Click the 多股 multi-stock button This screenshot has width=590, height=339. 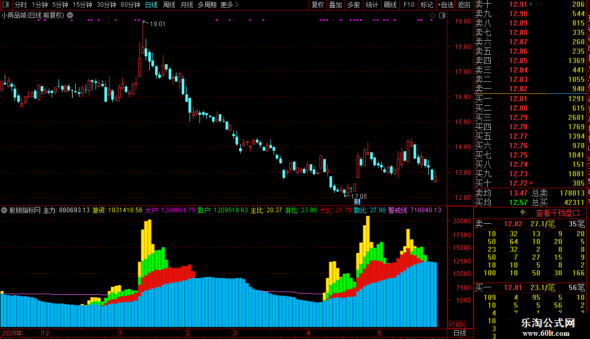353,5
